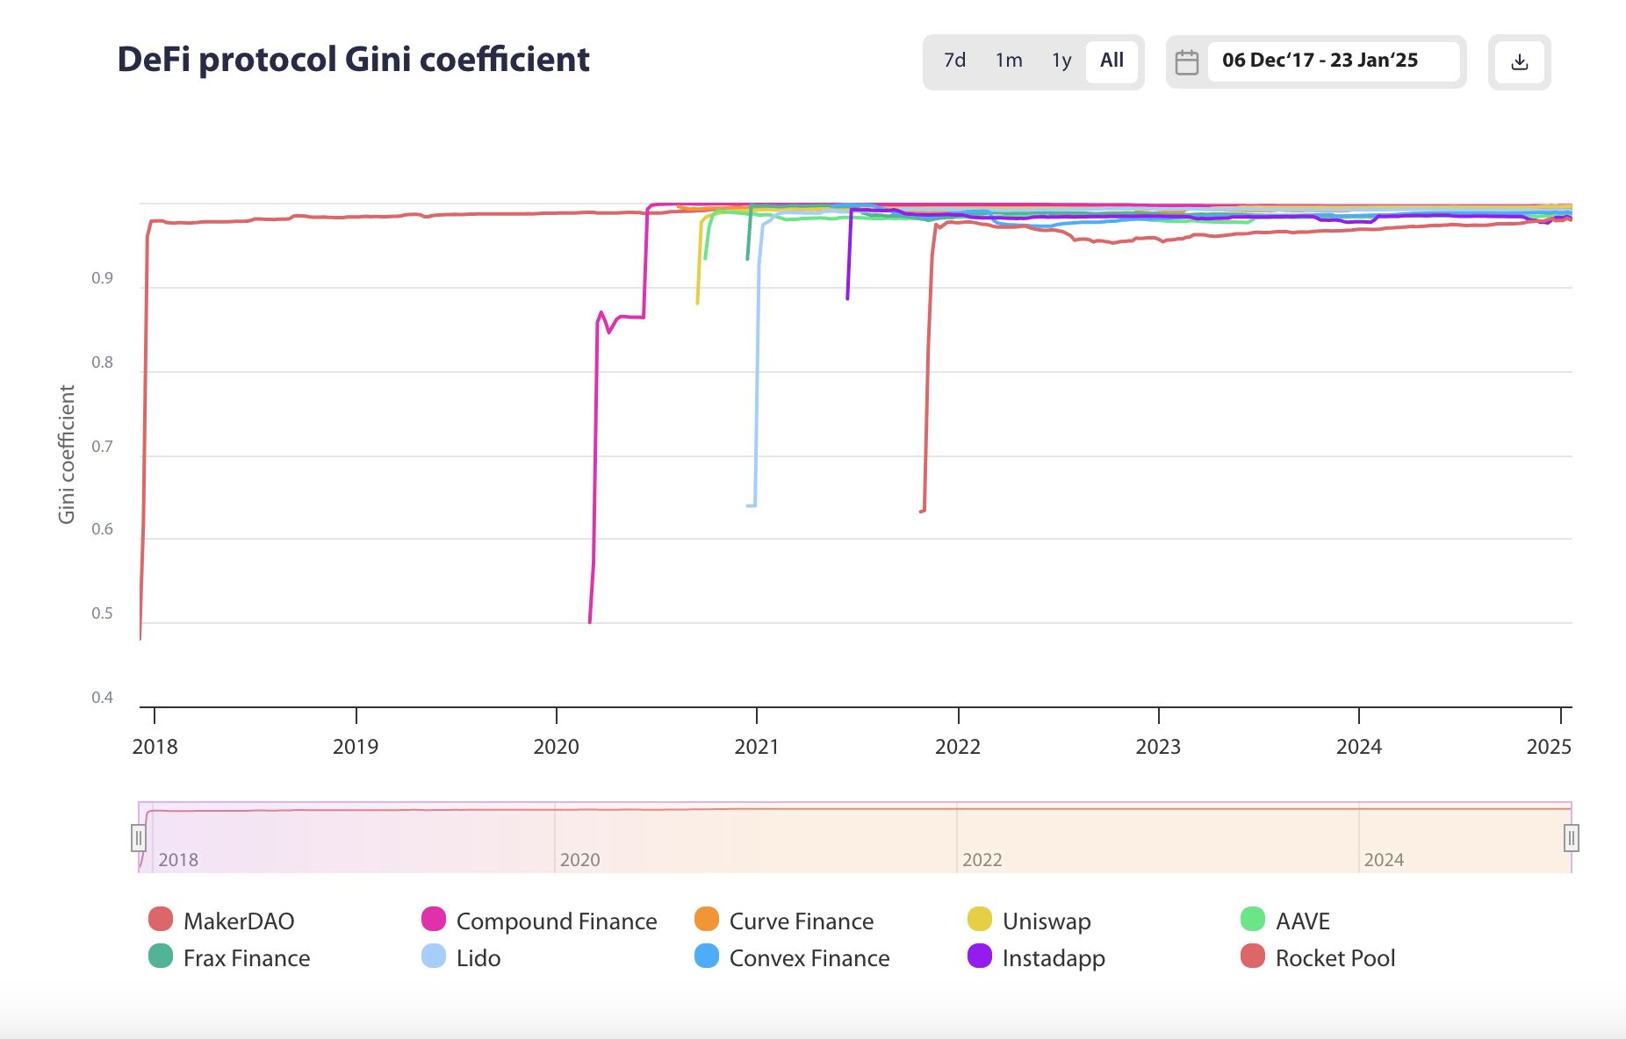Viewport: 1626px width, 1039px height.
Task: Select the All time range button
Action: coord(1111,61)
